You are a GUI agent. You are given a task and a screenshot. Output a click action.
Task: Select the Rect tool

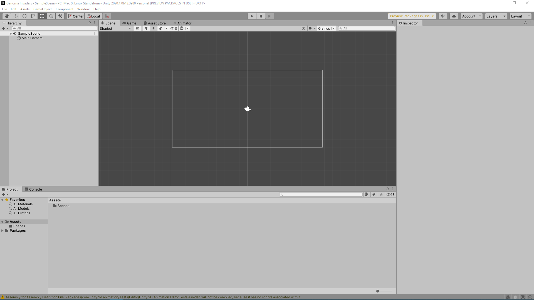click(x=42, y=16)
